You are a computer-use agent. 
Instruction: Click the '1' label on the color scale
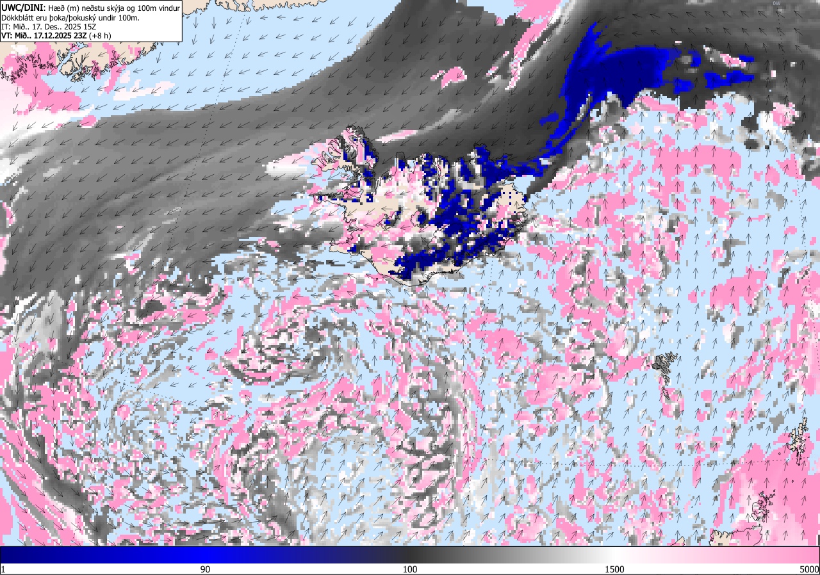(3, 569)
